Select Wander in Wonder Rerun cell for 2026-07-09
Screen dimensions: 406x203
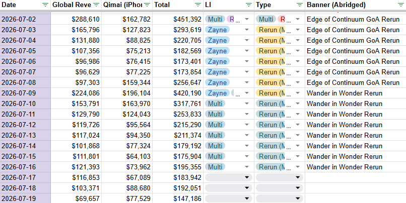tap(356, 93)
